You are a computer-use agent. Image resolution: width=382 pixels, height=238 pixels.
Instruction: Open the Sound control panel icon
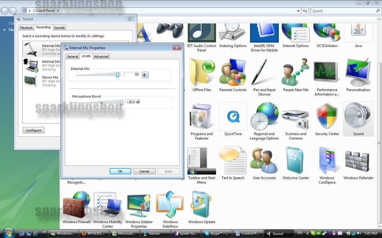(x=358, y=119)
